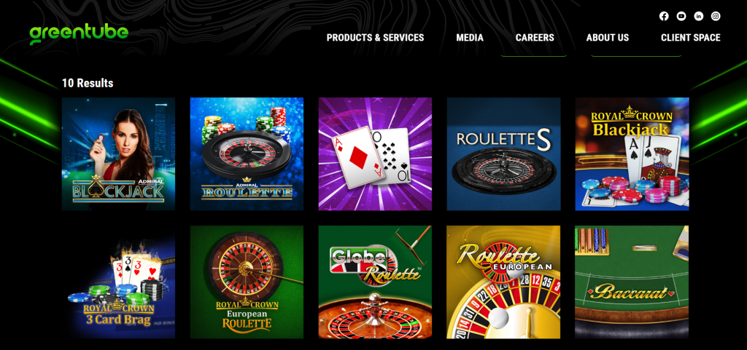Select the Baccarat game tile
This screenshot has height=350, width=747.
632,282
